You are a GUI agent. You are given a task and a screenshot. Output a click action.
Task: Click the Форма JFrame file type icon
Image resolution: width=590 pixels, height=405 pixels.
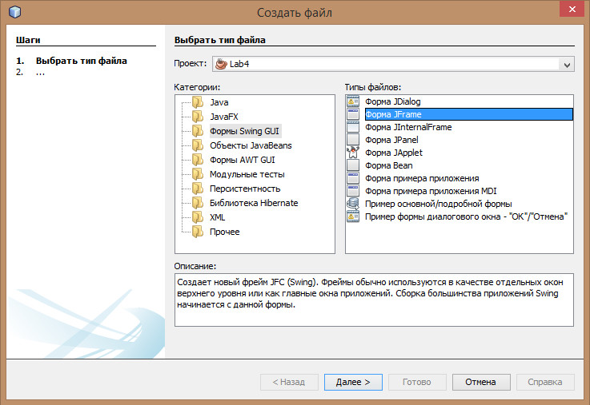click(353, 114)
